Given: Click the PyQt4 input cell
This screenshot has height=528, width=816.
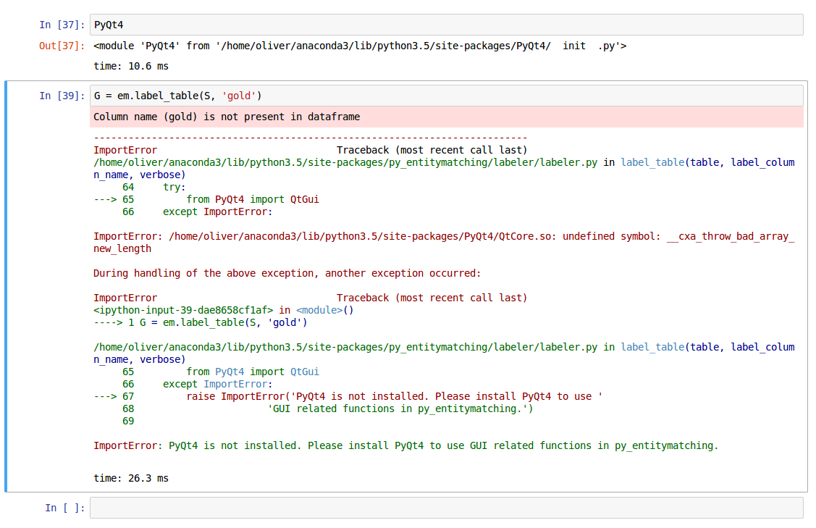Looking at the screenshot, I should [x=446, y=25].
